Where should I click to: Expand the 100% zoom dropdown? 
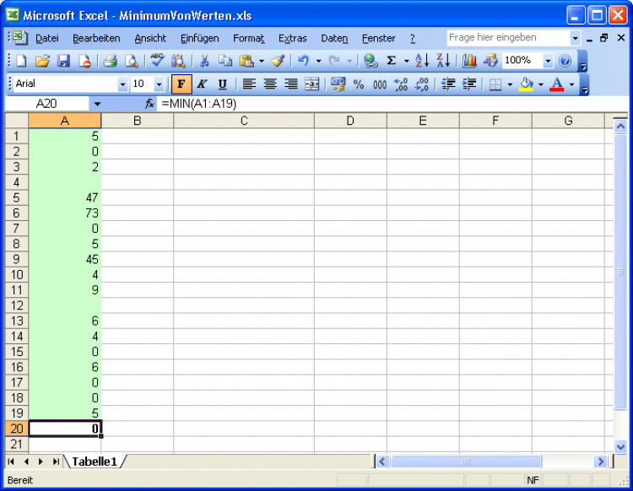click(547, 61)
